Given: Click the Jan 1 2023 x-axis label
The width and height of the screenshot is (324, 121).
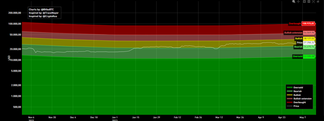Looking at the screenshot, I should coord(115,118).
